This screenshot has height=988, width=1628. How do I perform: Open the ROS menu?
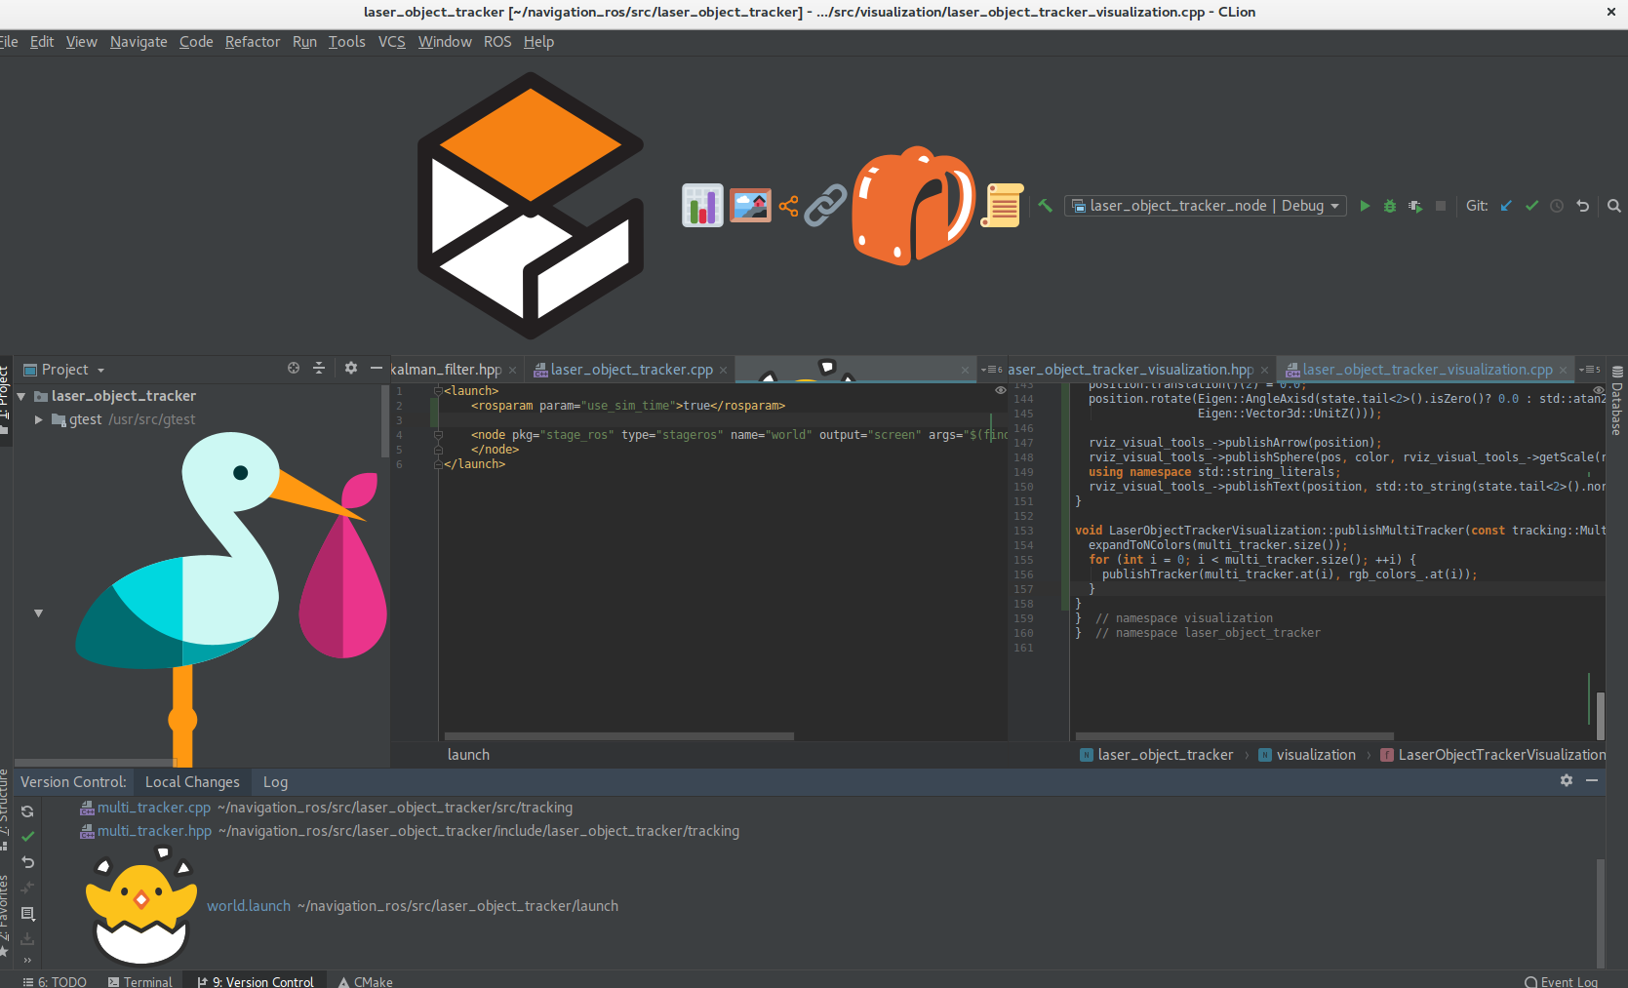pyautogui.click(x=497, y=42)
